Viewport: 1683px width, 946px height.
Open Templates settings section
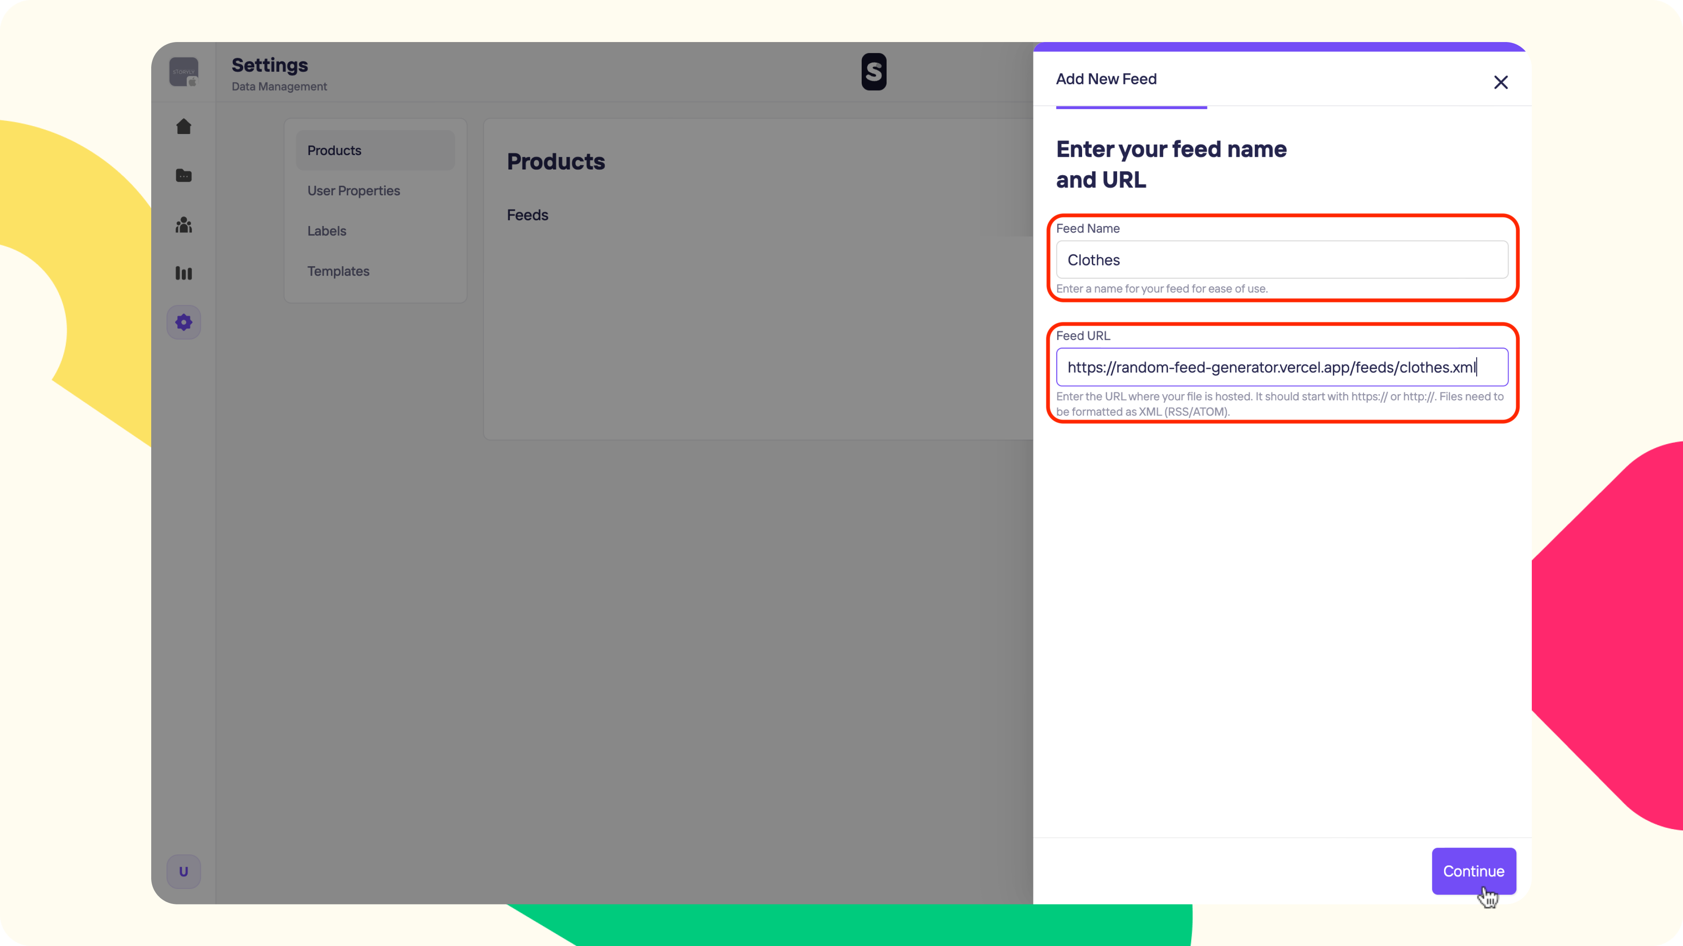click(x=338, y=271)
